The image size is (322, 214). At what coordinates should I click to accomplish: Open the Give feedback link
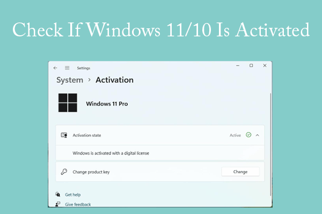point(78,204)
